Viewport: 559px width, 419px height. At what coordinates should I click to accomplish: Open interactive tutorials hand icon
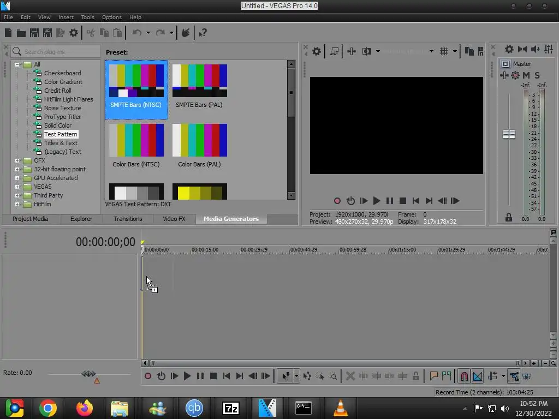pos(186,33)
